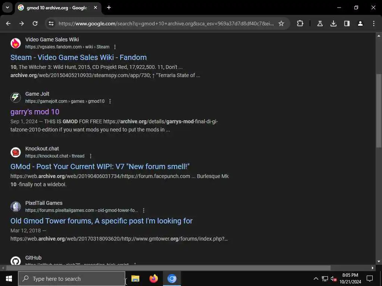Open the Downloads tray icon
Image resolution: width=382 pixels, height=286 pixels.
(333, 23)
